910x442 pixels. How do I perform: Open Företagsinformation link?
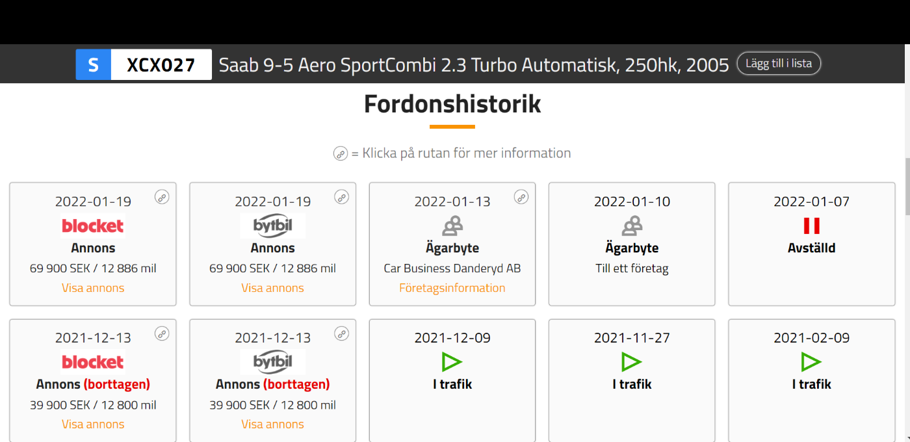[452, 288]
